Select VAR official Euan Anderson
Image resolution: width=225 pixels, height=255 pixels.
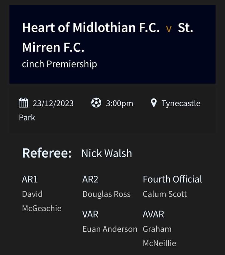pyautogui.click(x=110, y=229)
